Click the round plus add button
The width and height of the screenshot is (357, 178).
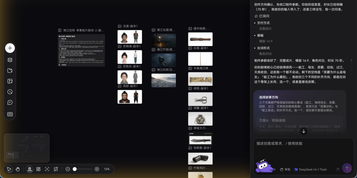click(x=10, y=48)
